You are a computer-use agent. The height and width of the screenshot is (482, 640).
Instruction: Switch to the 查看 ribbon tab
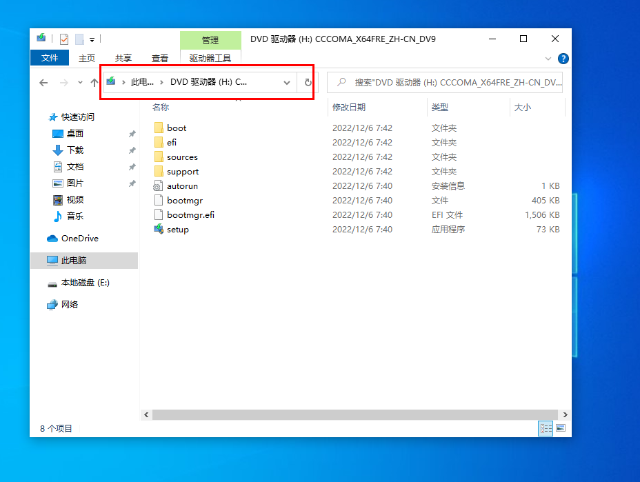159,58
